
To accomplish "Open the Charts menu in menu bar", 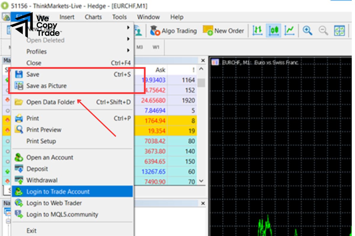I will pyautogui.click(x=93, y=17).
